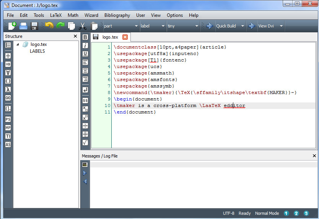
Task: Select the logo.tex document tab
Action: coord(110,37)
